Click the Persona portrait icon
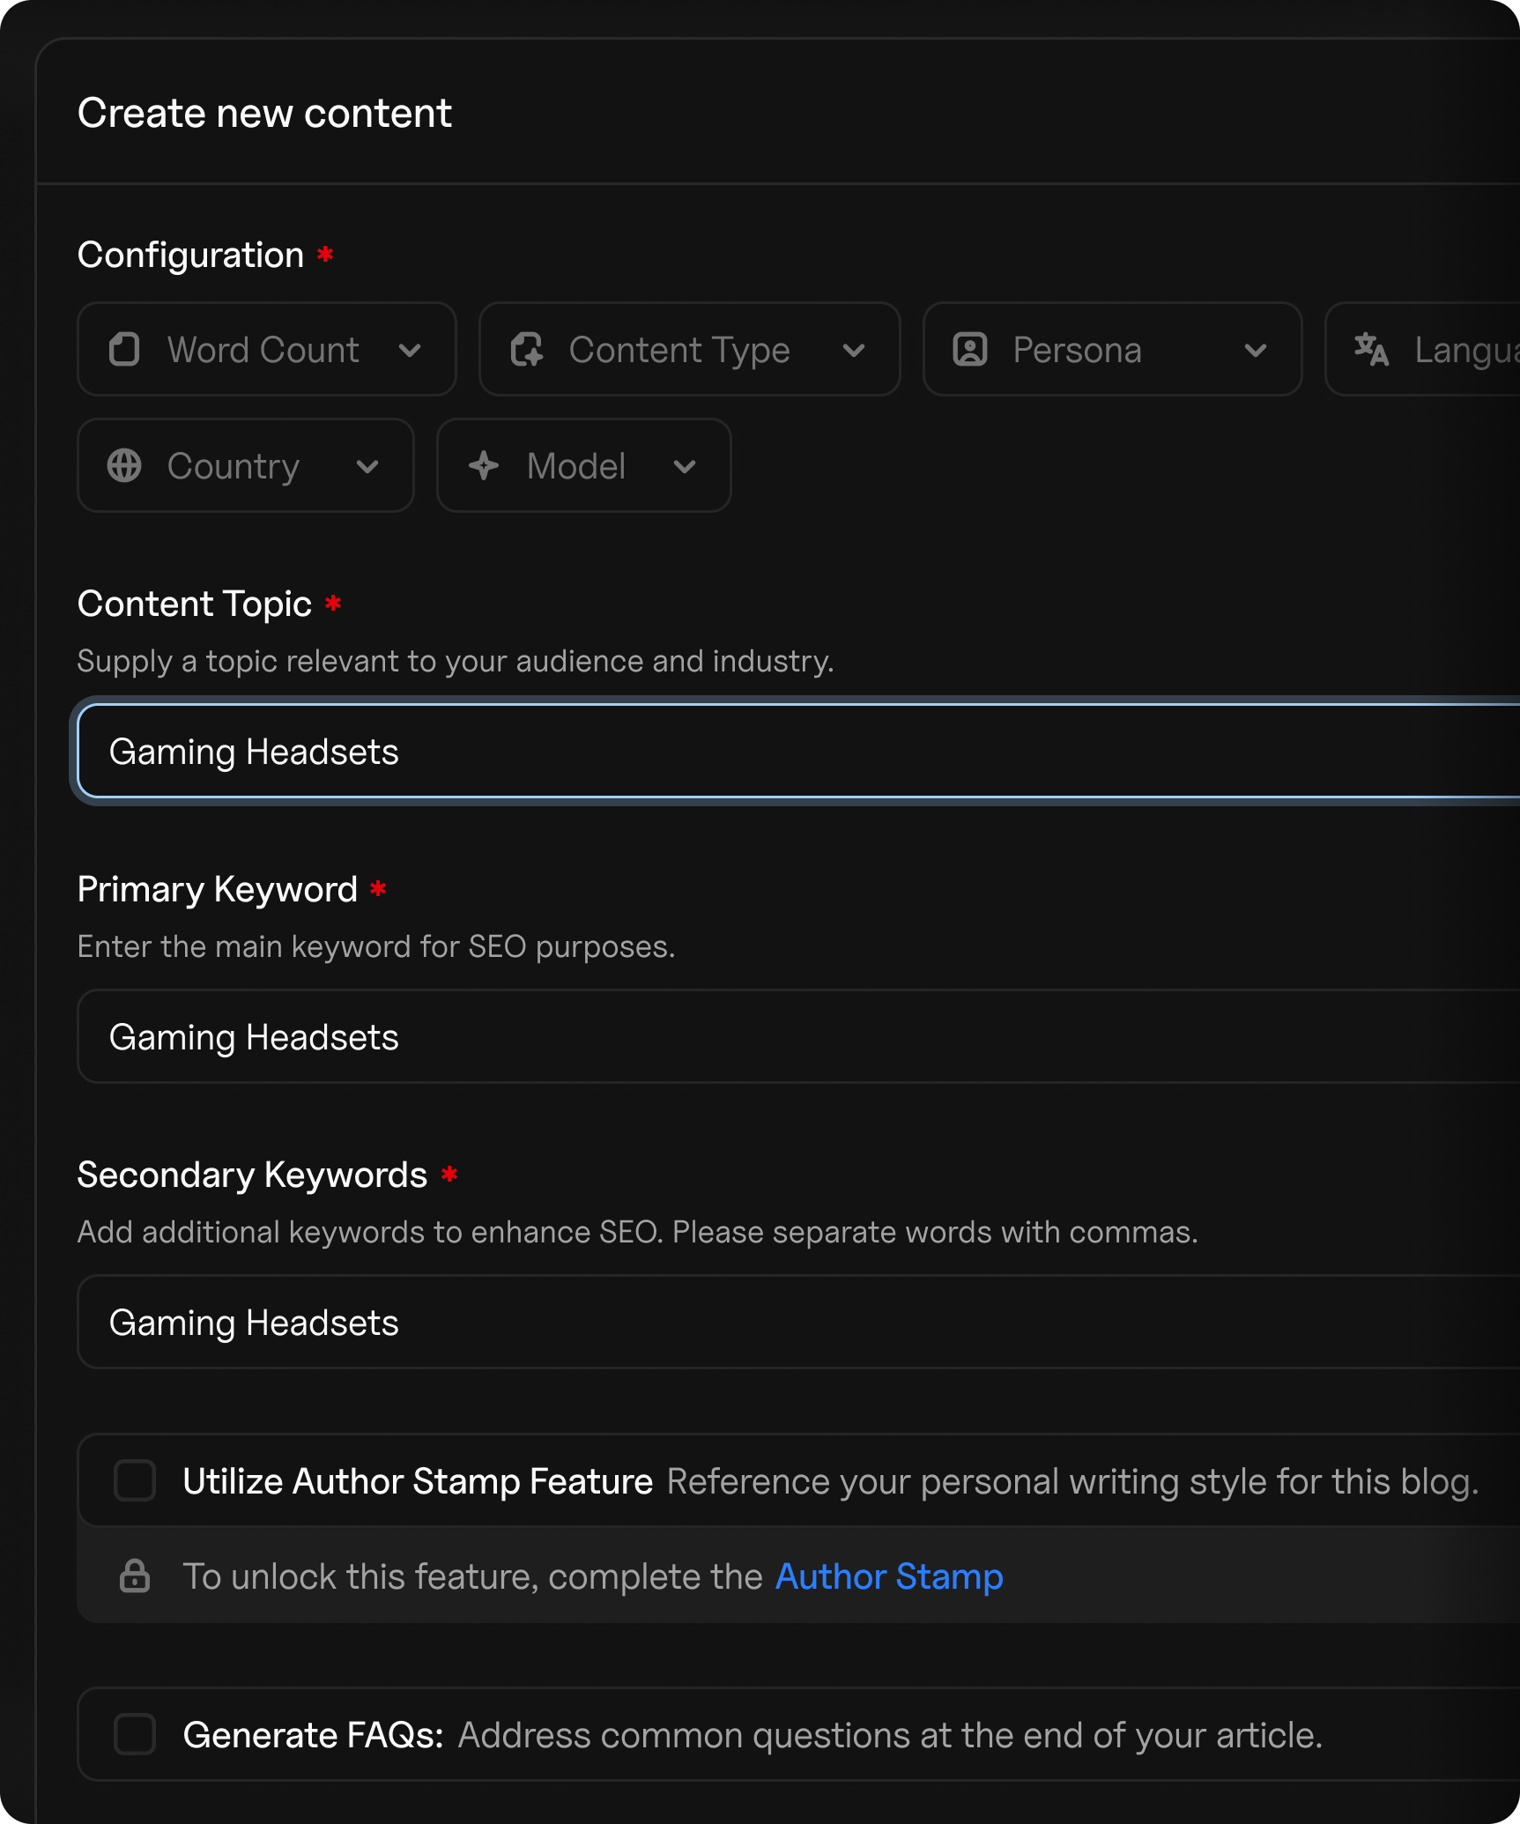The height and width of the screenshot is (1824, 1520). pyautogui.click(x=970, y=350)
